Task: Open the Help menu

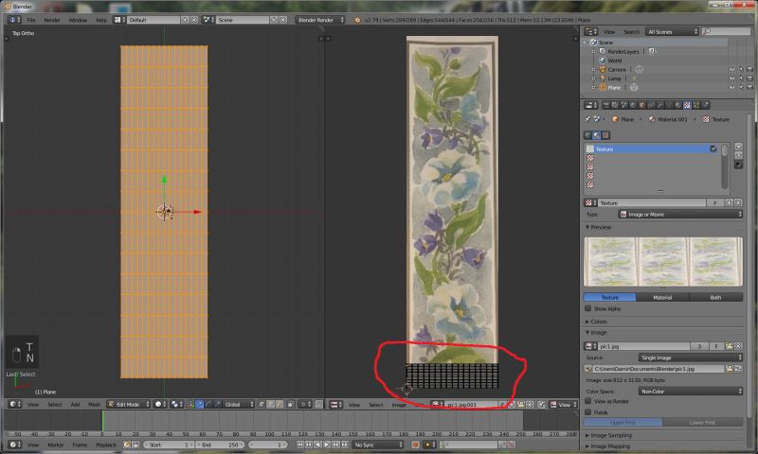Action: [101, 20]
